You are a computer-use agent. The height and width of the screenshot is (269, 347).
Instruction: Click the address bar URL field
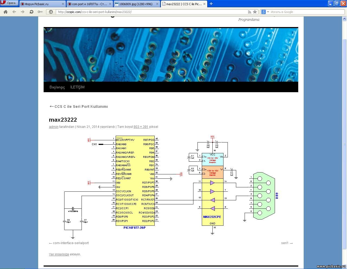click(152, 12)
